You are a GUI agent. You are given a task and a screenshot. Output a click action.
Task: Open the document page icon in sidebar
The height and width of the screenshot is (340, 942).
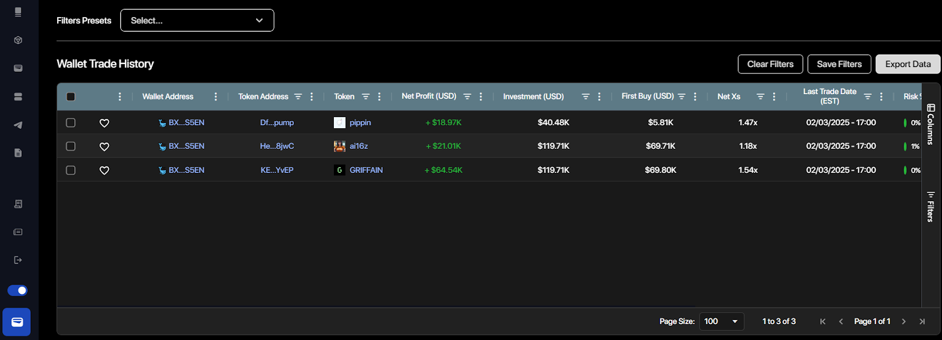pyautogui.click(x=18, y=153)
